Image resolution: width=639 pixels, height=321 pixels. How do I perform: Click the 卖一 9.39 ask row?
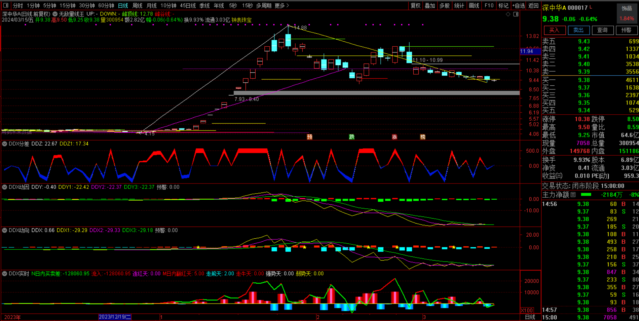(590, 72)
